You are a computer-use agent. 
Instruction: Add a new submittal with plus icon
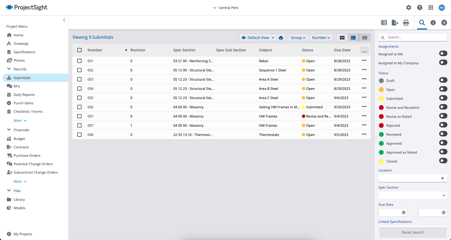click(444, 23)
